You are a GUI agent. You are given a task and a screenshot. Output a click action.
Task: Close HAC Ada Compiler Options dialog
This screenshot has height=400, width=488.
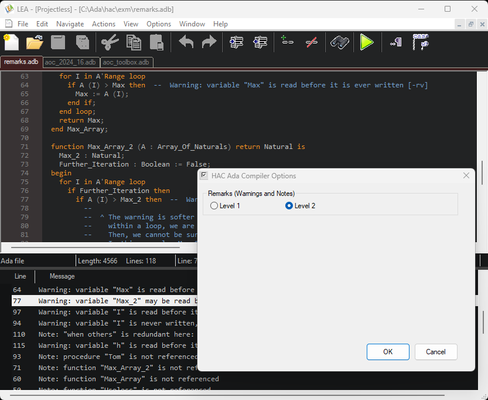pyautogui.click(x=466, y=175)
